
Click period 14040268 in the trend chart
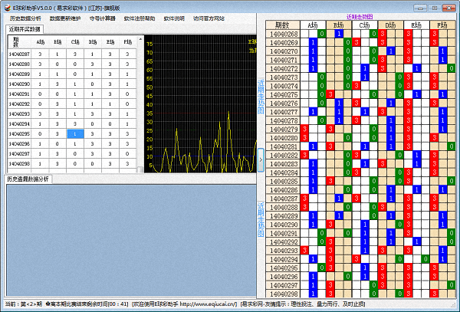(284, 34)
